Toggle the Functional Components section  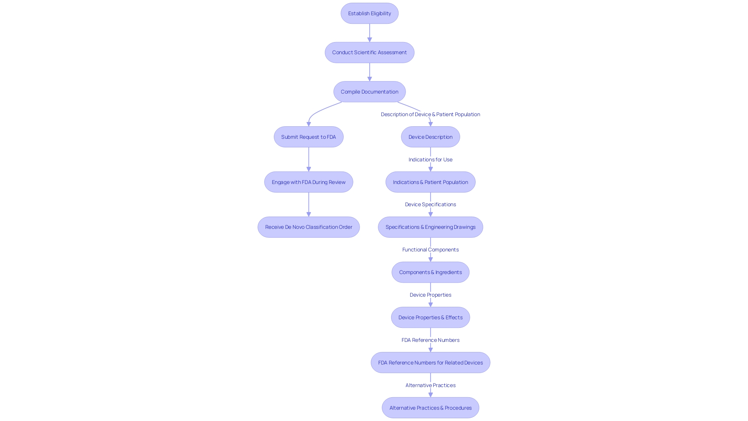click(x=430, y=249)
